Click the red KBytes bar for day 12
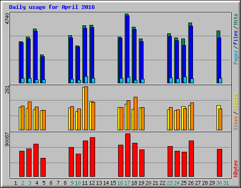This screenshot has width=241, height=188. coord(92,157)
